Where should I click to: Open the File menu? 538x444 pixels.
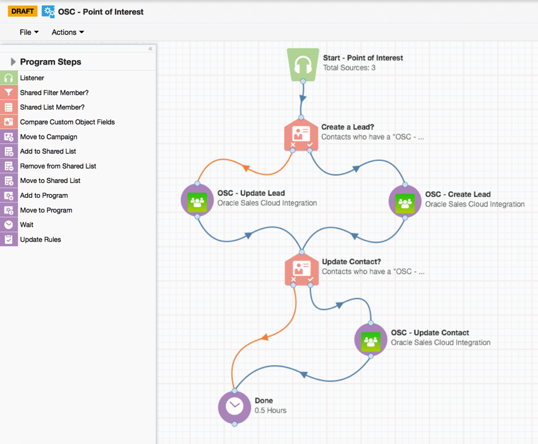click(x=29, y=32)
